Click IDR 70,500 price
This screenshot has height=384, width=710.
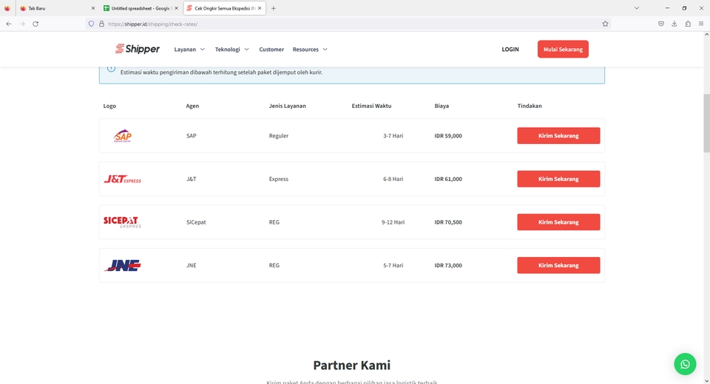(448, 222)
